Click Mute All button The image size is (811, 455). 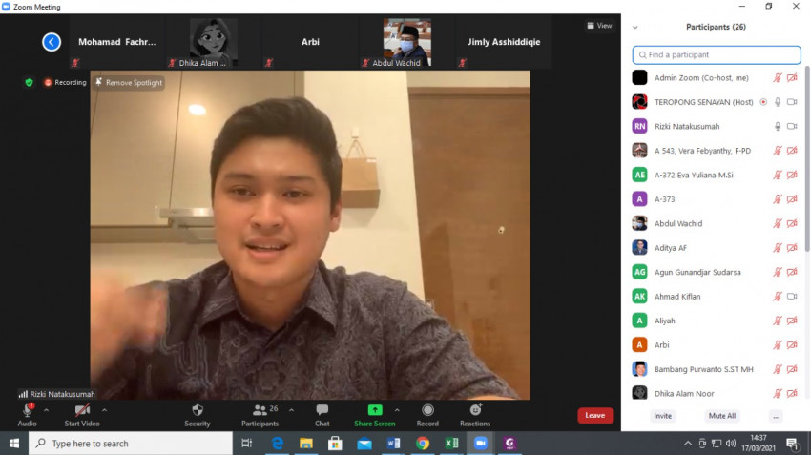click(722, 416)
